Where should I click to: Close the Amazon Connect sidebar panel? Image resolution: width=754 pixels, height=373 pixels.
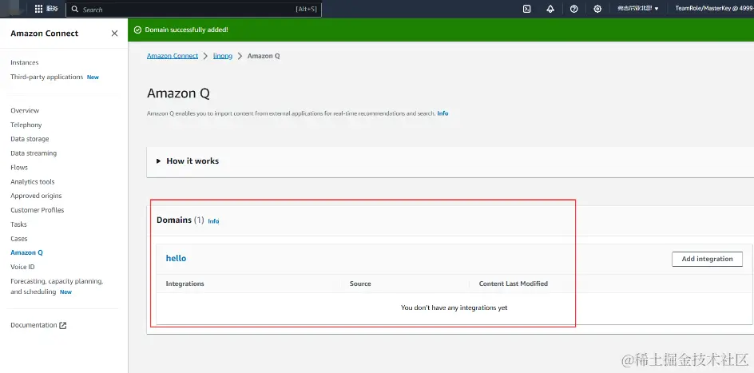point(114,34)
